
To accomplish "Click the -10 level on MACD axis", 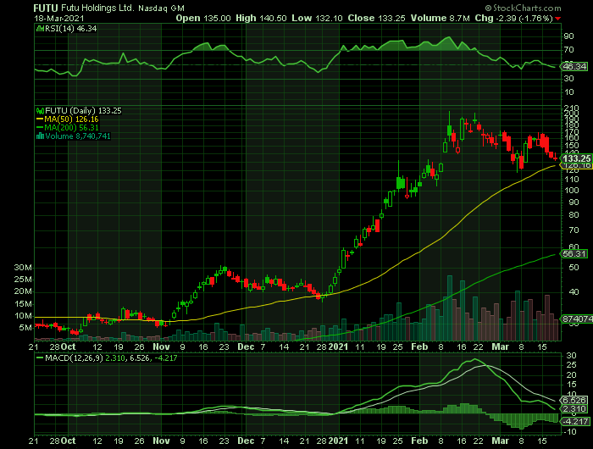I will pyautogui.click(x=570, y=431).
